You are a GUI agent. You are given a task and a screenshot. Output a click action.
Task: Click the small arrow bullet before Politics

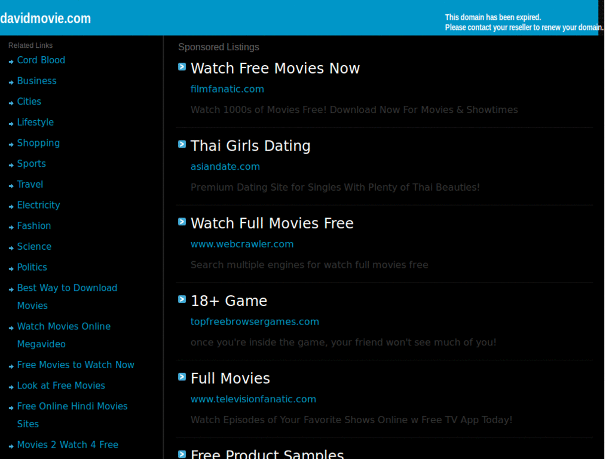pyautogui.click(x=11, y=268)
